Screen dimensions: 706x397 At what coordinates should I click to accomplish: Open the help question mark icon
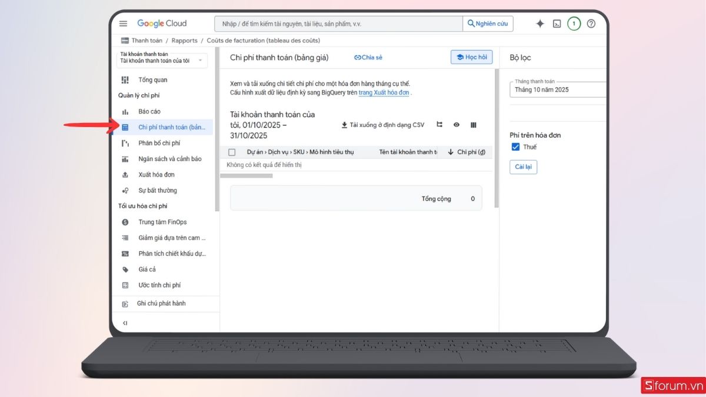(591, 24)
